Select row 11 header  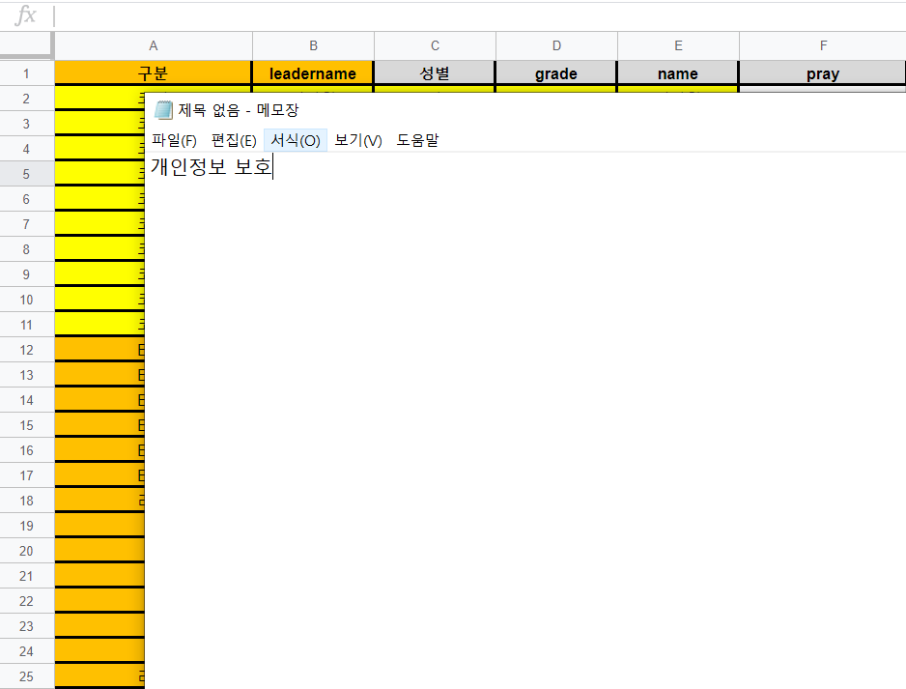point(27,325)
